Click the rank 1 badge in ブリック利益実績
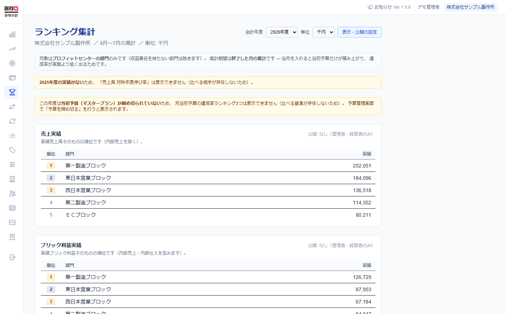506x314 pixels. [51, 277]
